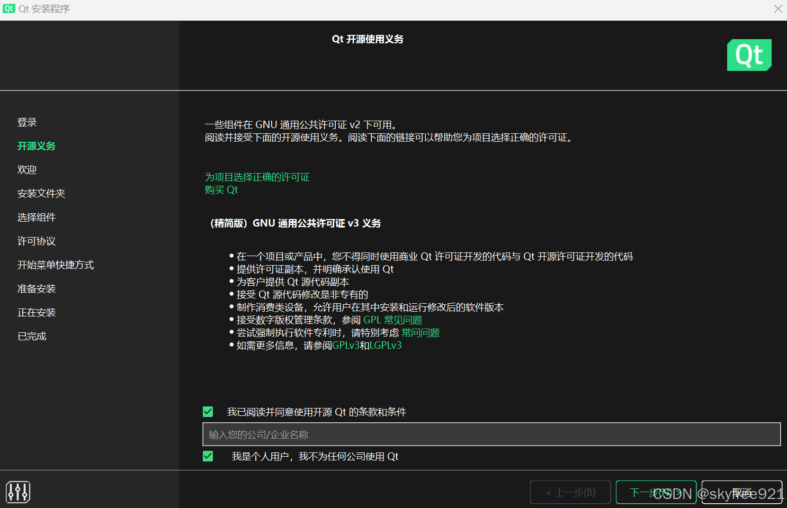787x508 pixels.
Task: Select the 登录 step in the sidebar
Action: tap(27, 122)
